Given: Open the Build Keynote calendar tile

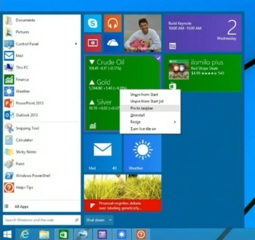Looking at the screenshot, I should (x=203, y=33).
